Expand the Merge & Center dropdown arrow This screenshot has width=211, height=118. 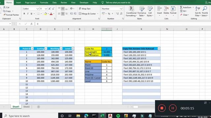click(x=98, y=14)
